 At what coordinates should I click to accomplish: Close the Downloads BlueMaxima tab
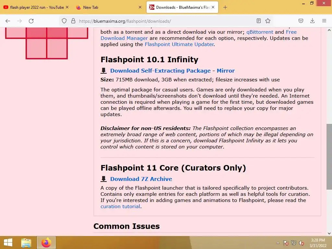tap(213, 7)
